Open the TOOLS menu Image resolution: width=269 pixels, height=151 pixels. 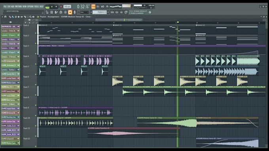36,6
